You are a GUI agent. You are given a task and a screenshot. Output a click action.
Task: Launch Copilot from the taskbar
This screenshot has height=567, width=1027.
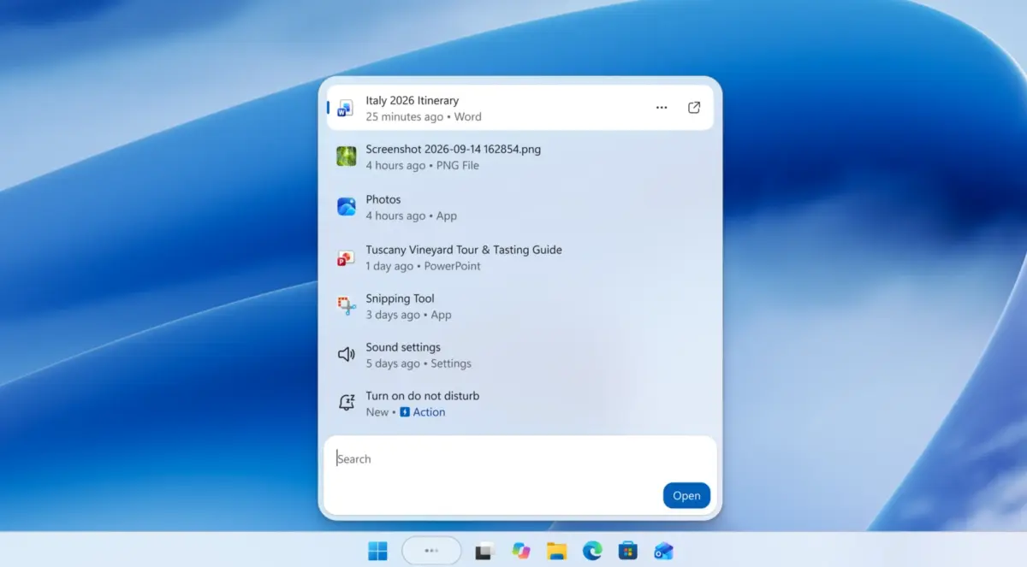tap(521, 551)
